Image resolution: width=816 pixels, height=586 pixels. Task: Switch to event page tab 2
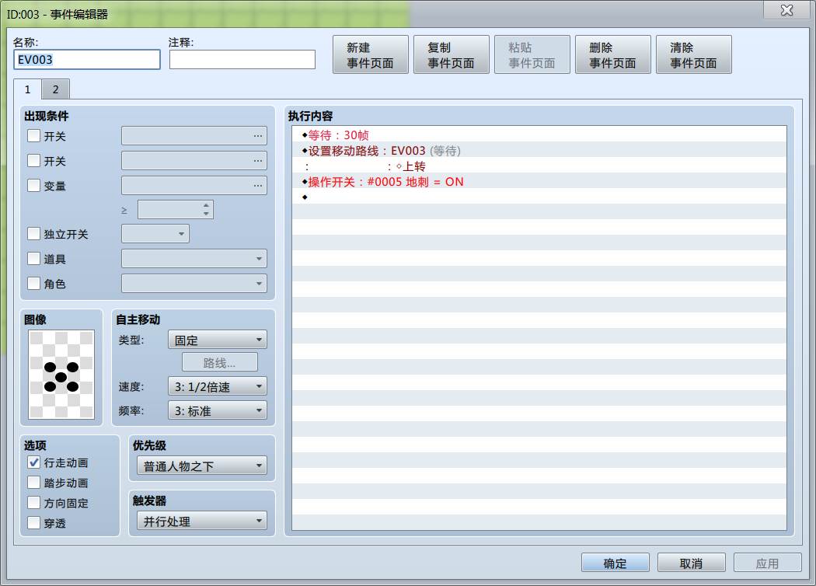coord(56,89)
